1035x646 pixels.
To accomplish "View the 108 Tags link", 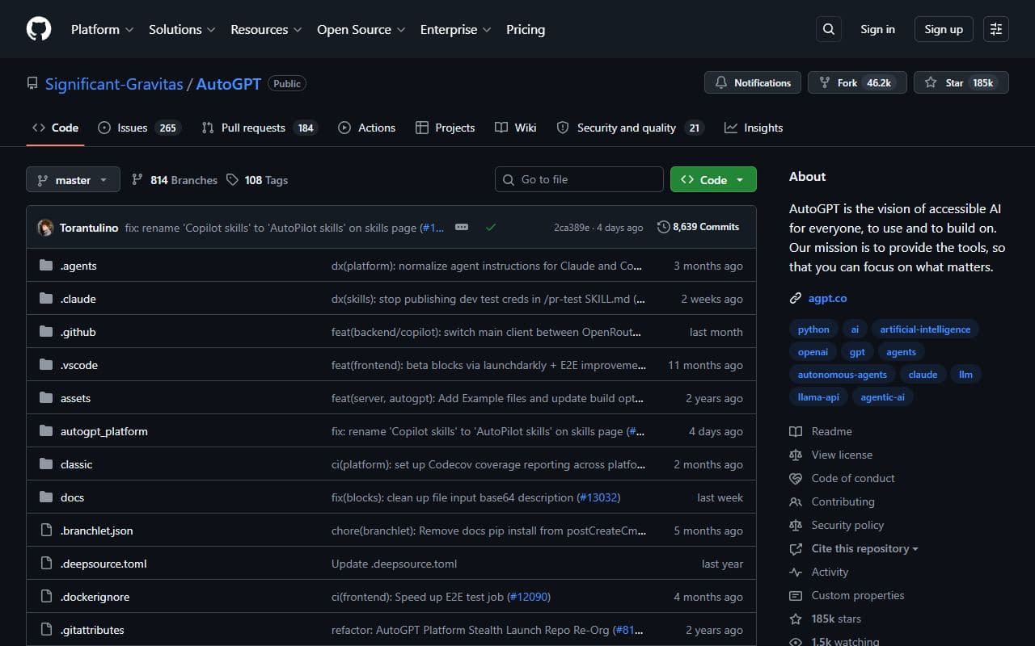I will click(x=257, y=180).
